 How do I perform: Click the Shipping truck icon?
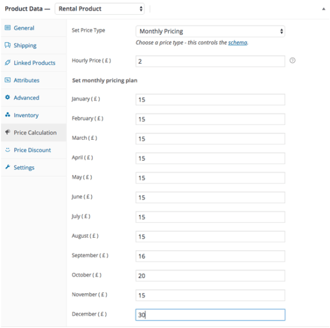pos(7,45)
